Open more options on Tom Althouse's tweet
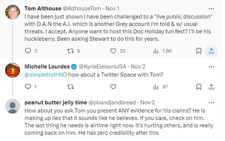Screen dimensions: 225x141 [211, 9]
